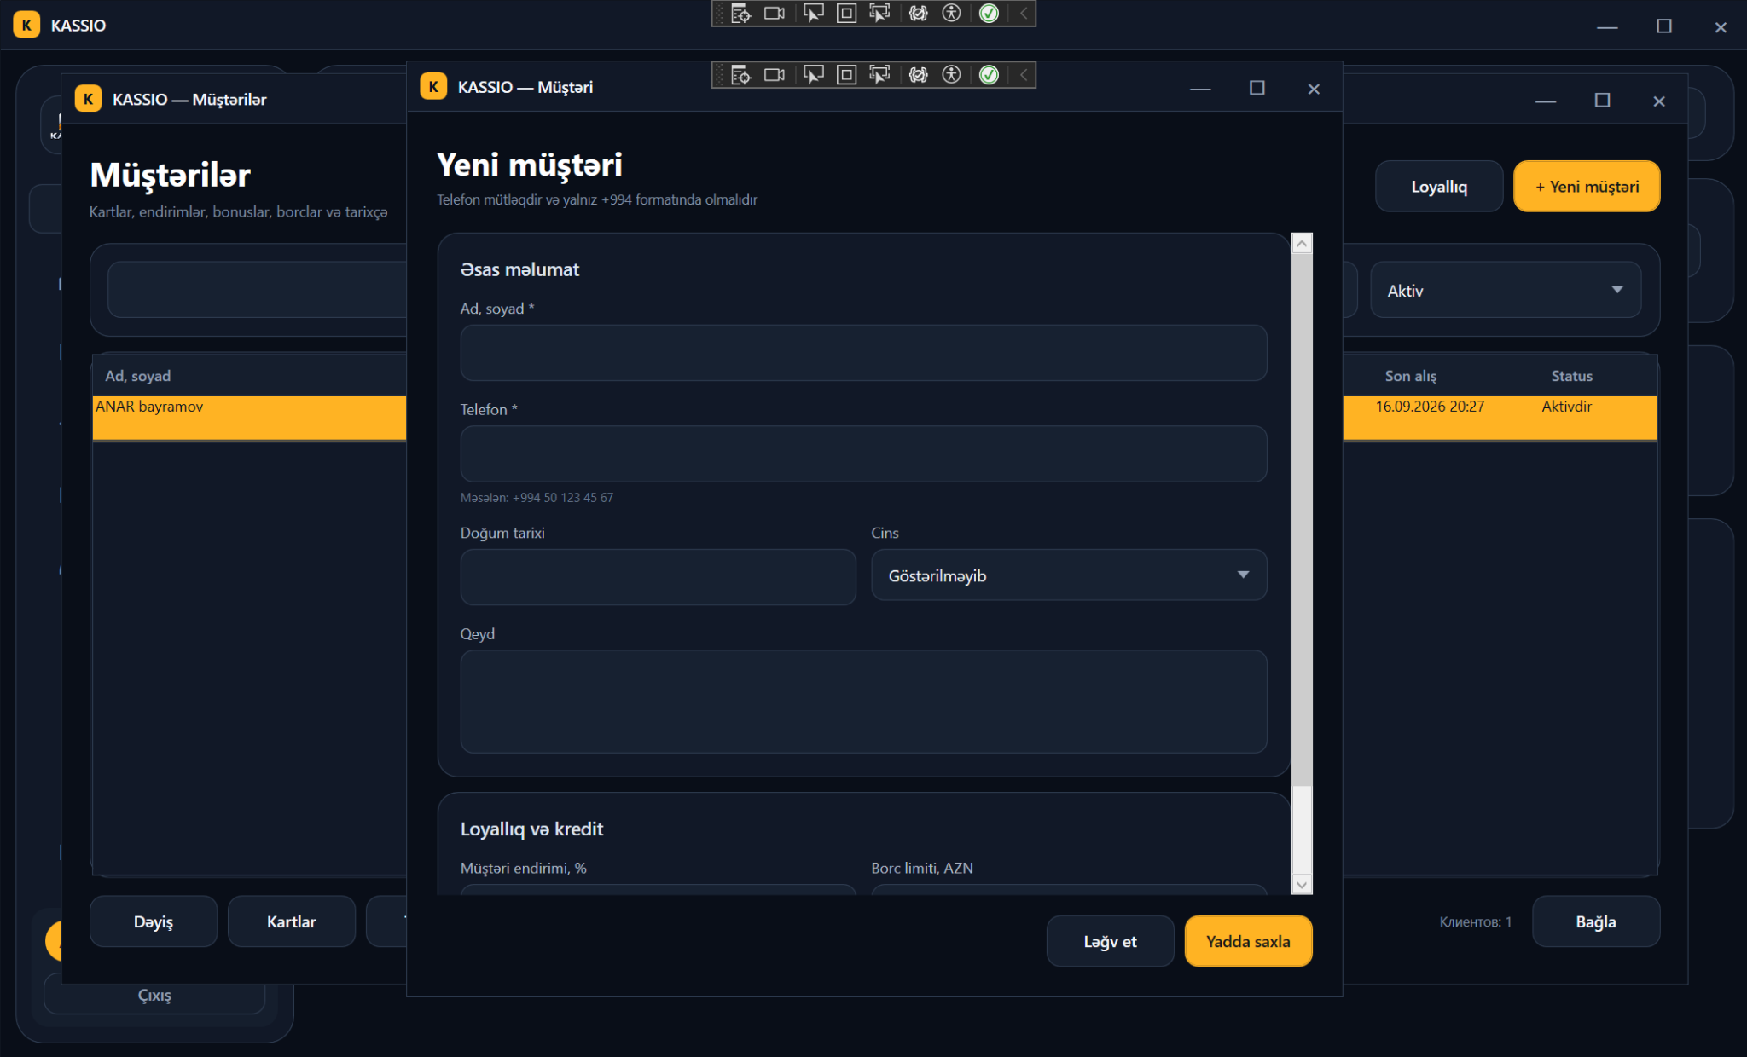Close the KASSIO — Müştərilər window
Image resolution: width=1747 pixels, height=1057 pixels.
[x=1659, y=101]
